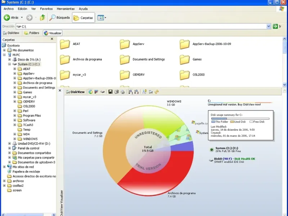
Task: Click the DiskView settings icon before refresh
Action: coord(150,92)
